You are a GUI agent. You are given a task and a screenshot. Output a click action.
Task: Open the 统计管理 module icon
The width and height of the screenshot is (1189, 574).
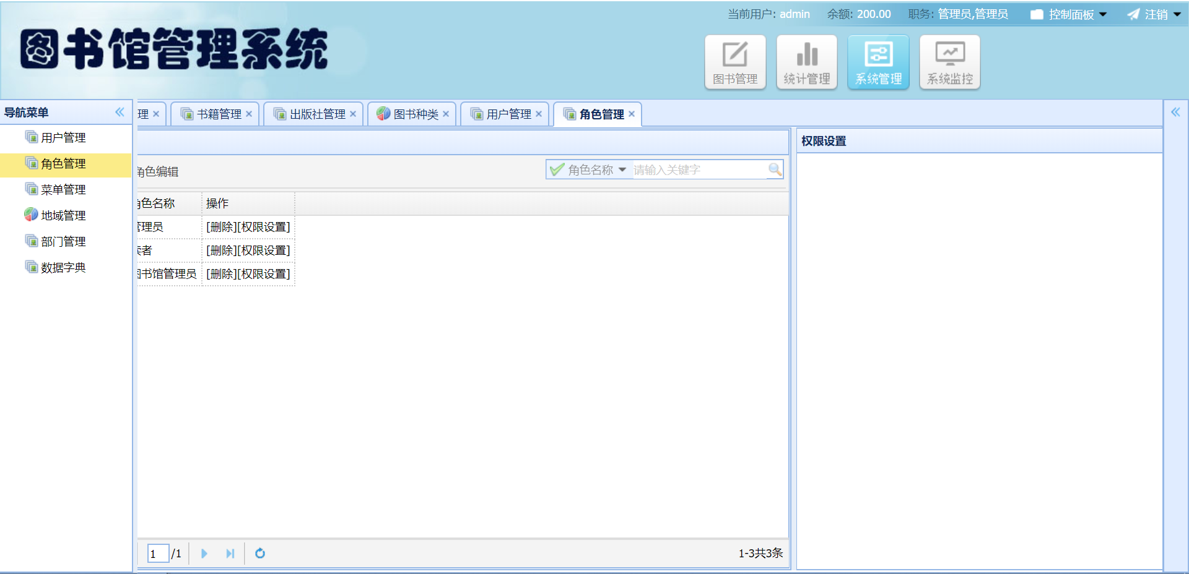click(806, 61)
